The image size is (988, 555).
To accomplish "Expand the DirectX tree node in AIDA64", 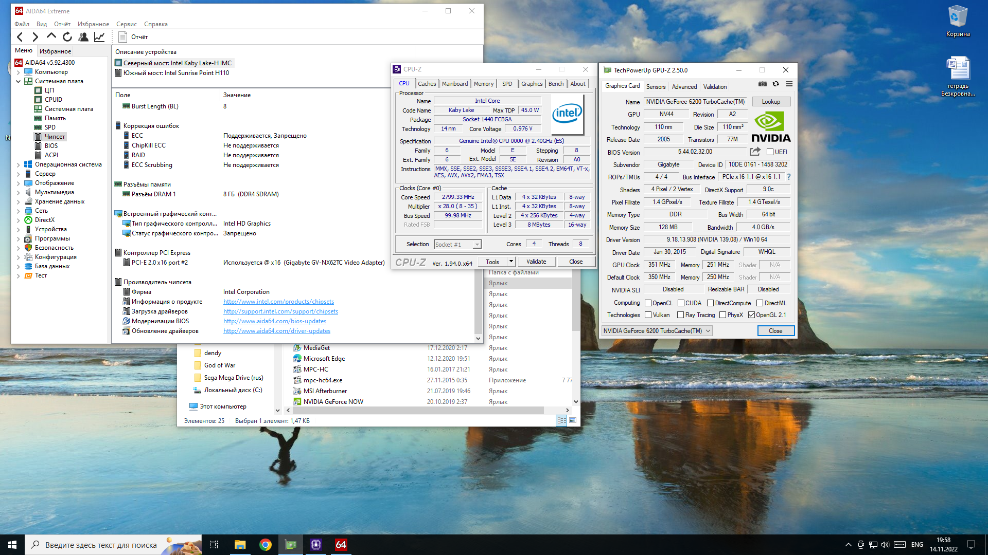I will click(x=19, y=220).
